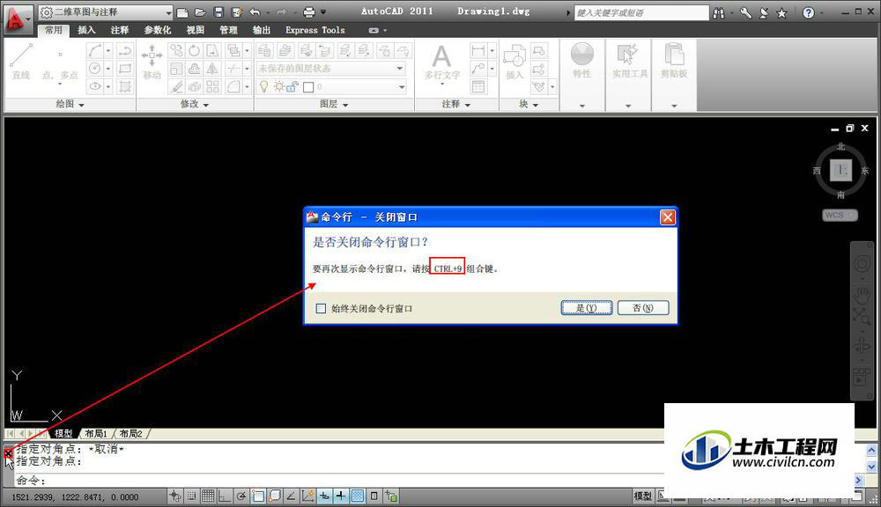The height and width of the screenshot is (507, 881).
Task: Switch to the 视图 ribbon tab
Action: [195, 30]
